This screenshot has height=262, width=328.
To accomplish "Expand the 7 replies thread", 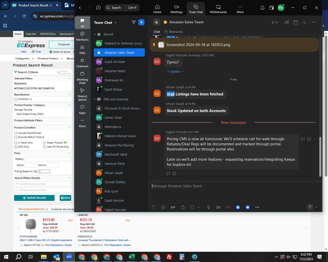I will pos(175,71).
